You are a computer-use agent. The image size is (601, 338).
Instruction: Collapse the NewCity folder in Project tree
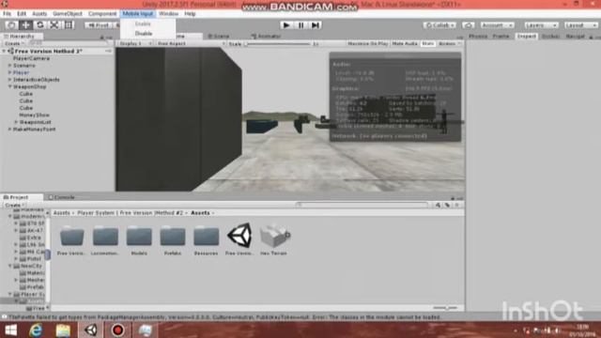pyautogui.click(x=10, y=266)
